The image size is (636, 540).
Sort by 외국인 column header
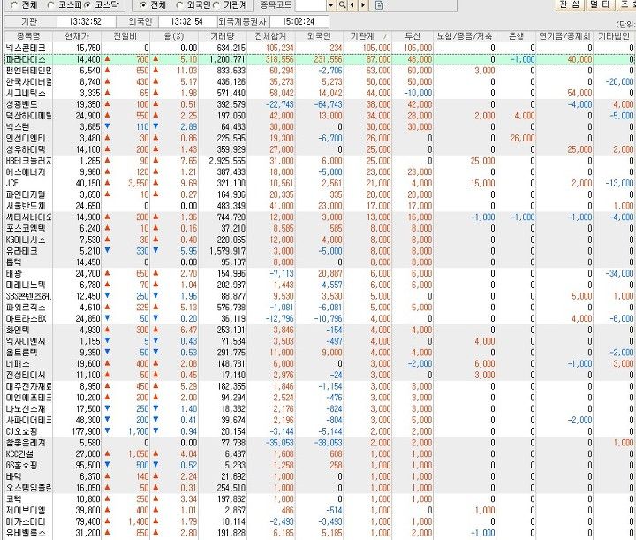pos(319,36)
